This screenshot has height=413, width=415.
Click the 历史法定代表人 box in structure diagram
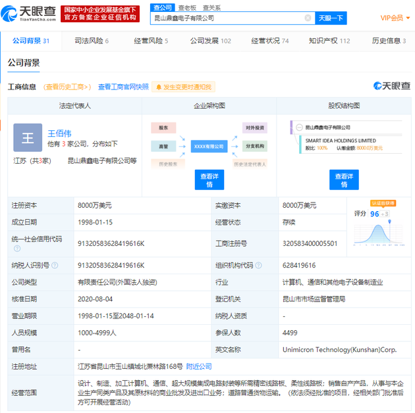(250, 164)
